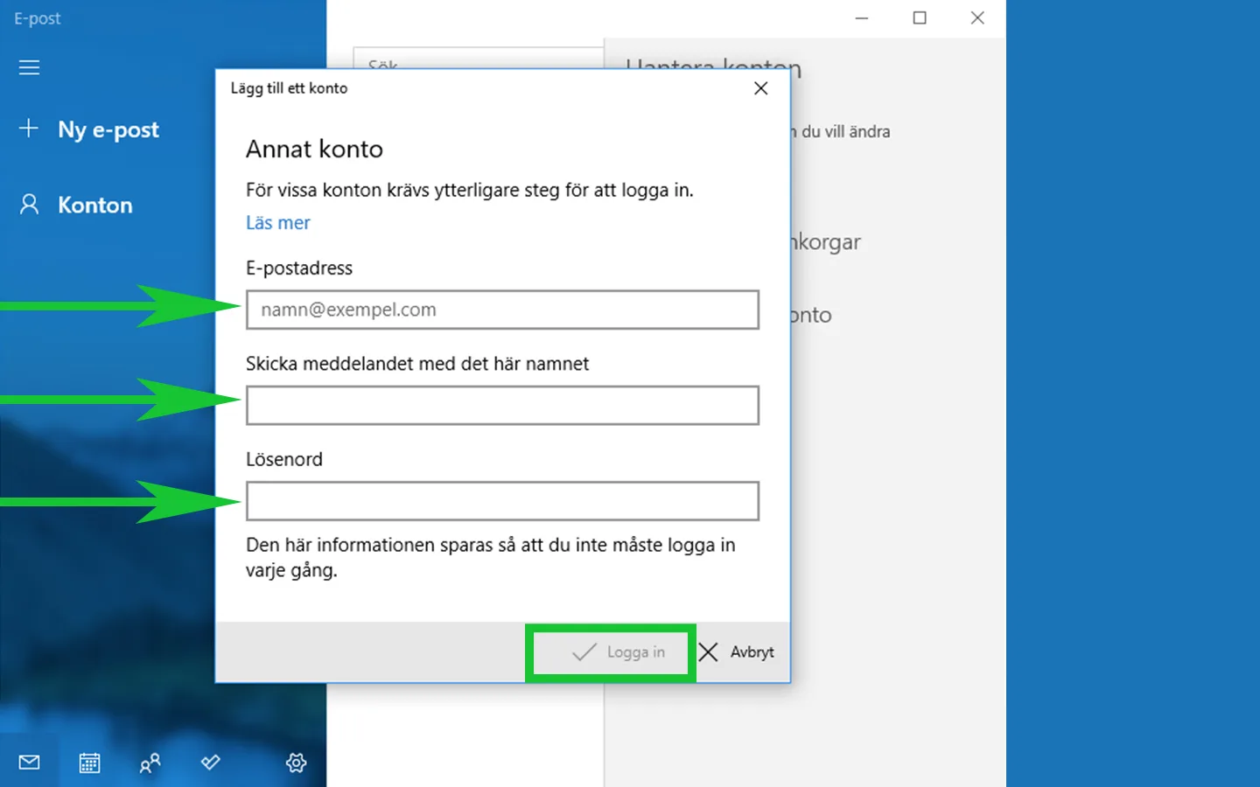The image size is (1260, 787).
Task: Click the E-postadress input field
Action: click(501, 310)
